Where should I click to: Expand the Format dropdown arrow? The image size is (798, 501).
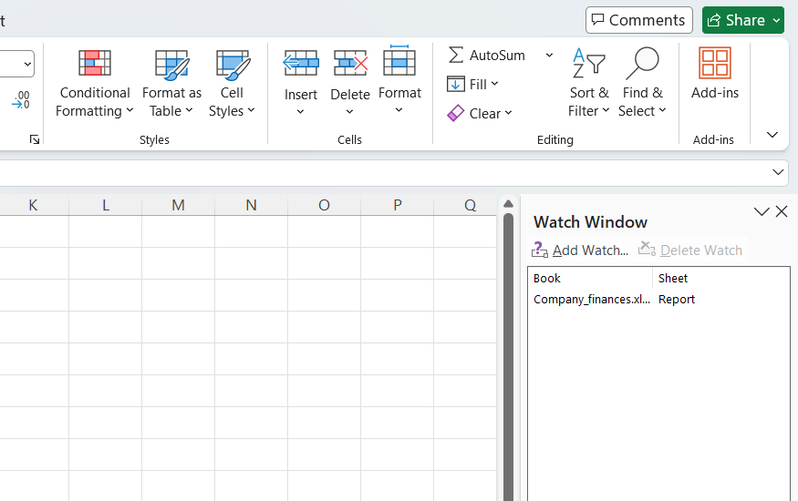[399, 109]
